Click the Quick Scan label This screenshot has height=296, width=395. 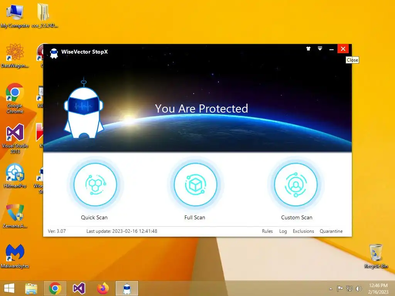[94, 217]
